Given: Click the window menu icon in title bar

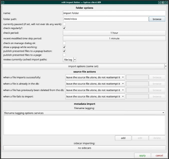Looking at the screenshot, I should pos(3,2).
